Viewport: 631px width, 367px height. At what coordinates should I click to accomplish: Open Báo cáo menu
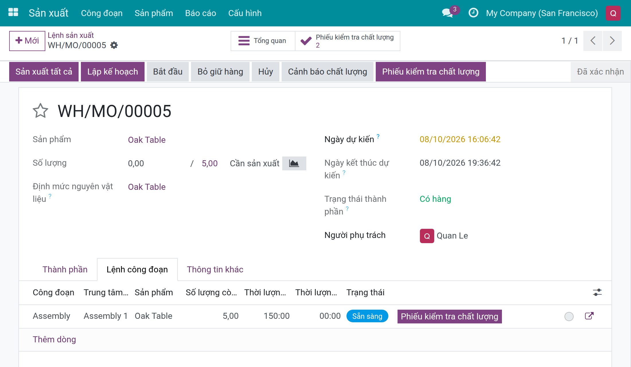pos(200,13)
